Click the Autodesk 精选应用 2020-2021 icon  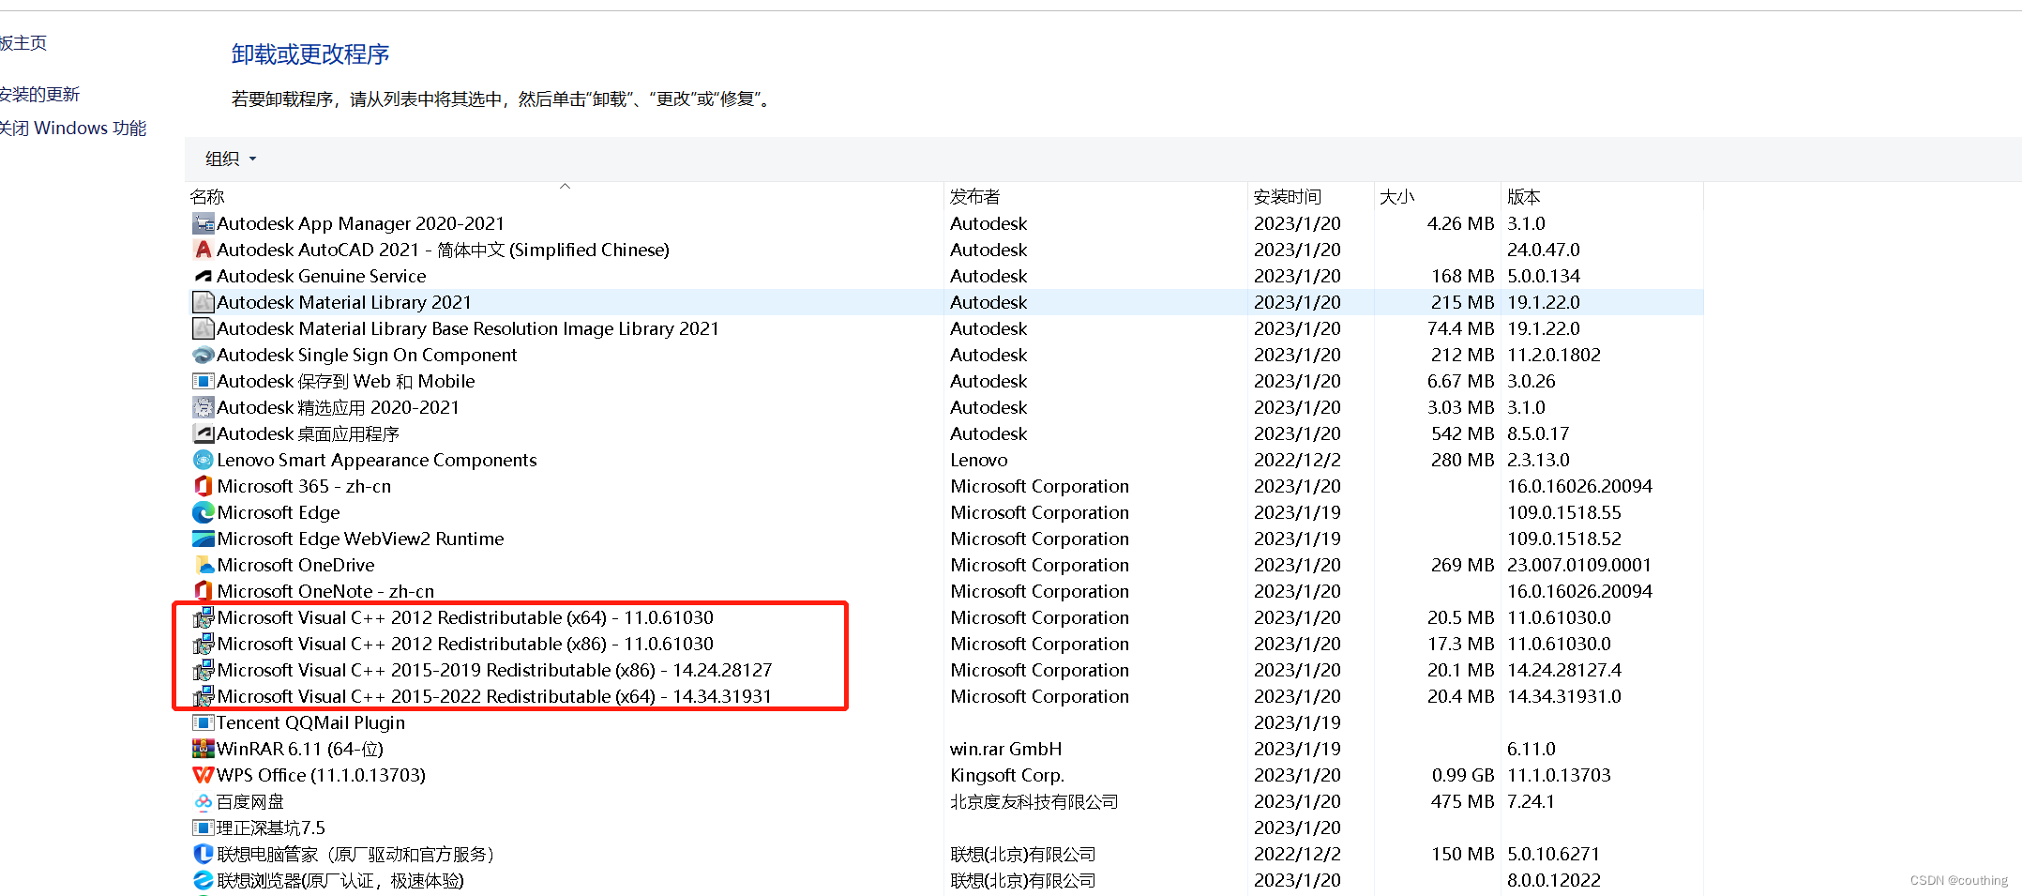[x=203, y=407]
